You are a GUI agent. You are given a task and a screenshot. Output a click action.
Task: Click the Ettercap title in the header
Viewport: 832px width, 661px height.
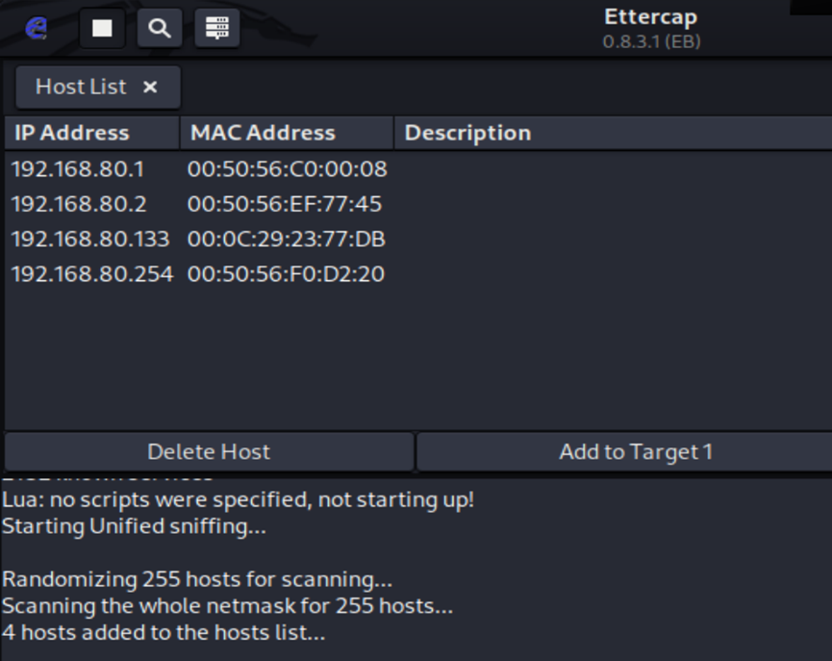click(x=650, y=17)
